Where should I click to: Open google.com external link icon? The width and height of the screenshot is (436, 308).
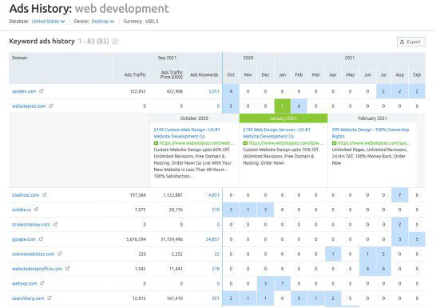pos(42,239)
